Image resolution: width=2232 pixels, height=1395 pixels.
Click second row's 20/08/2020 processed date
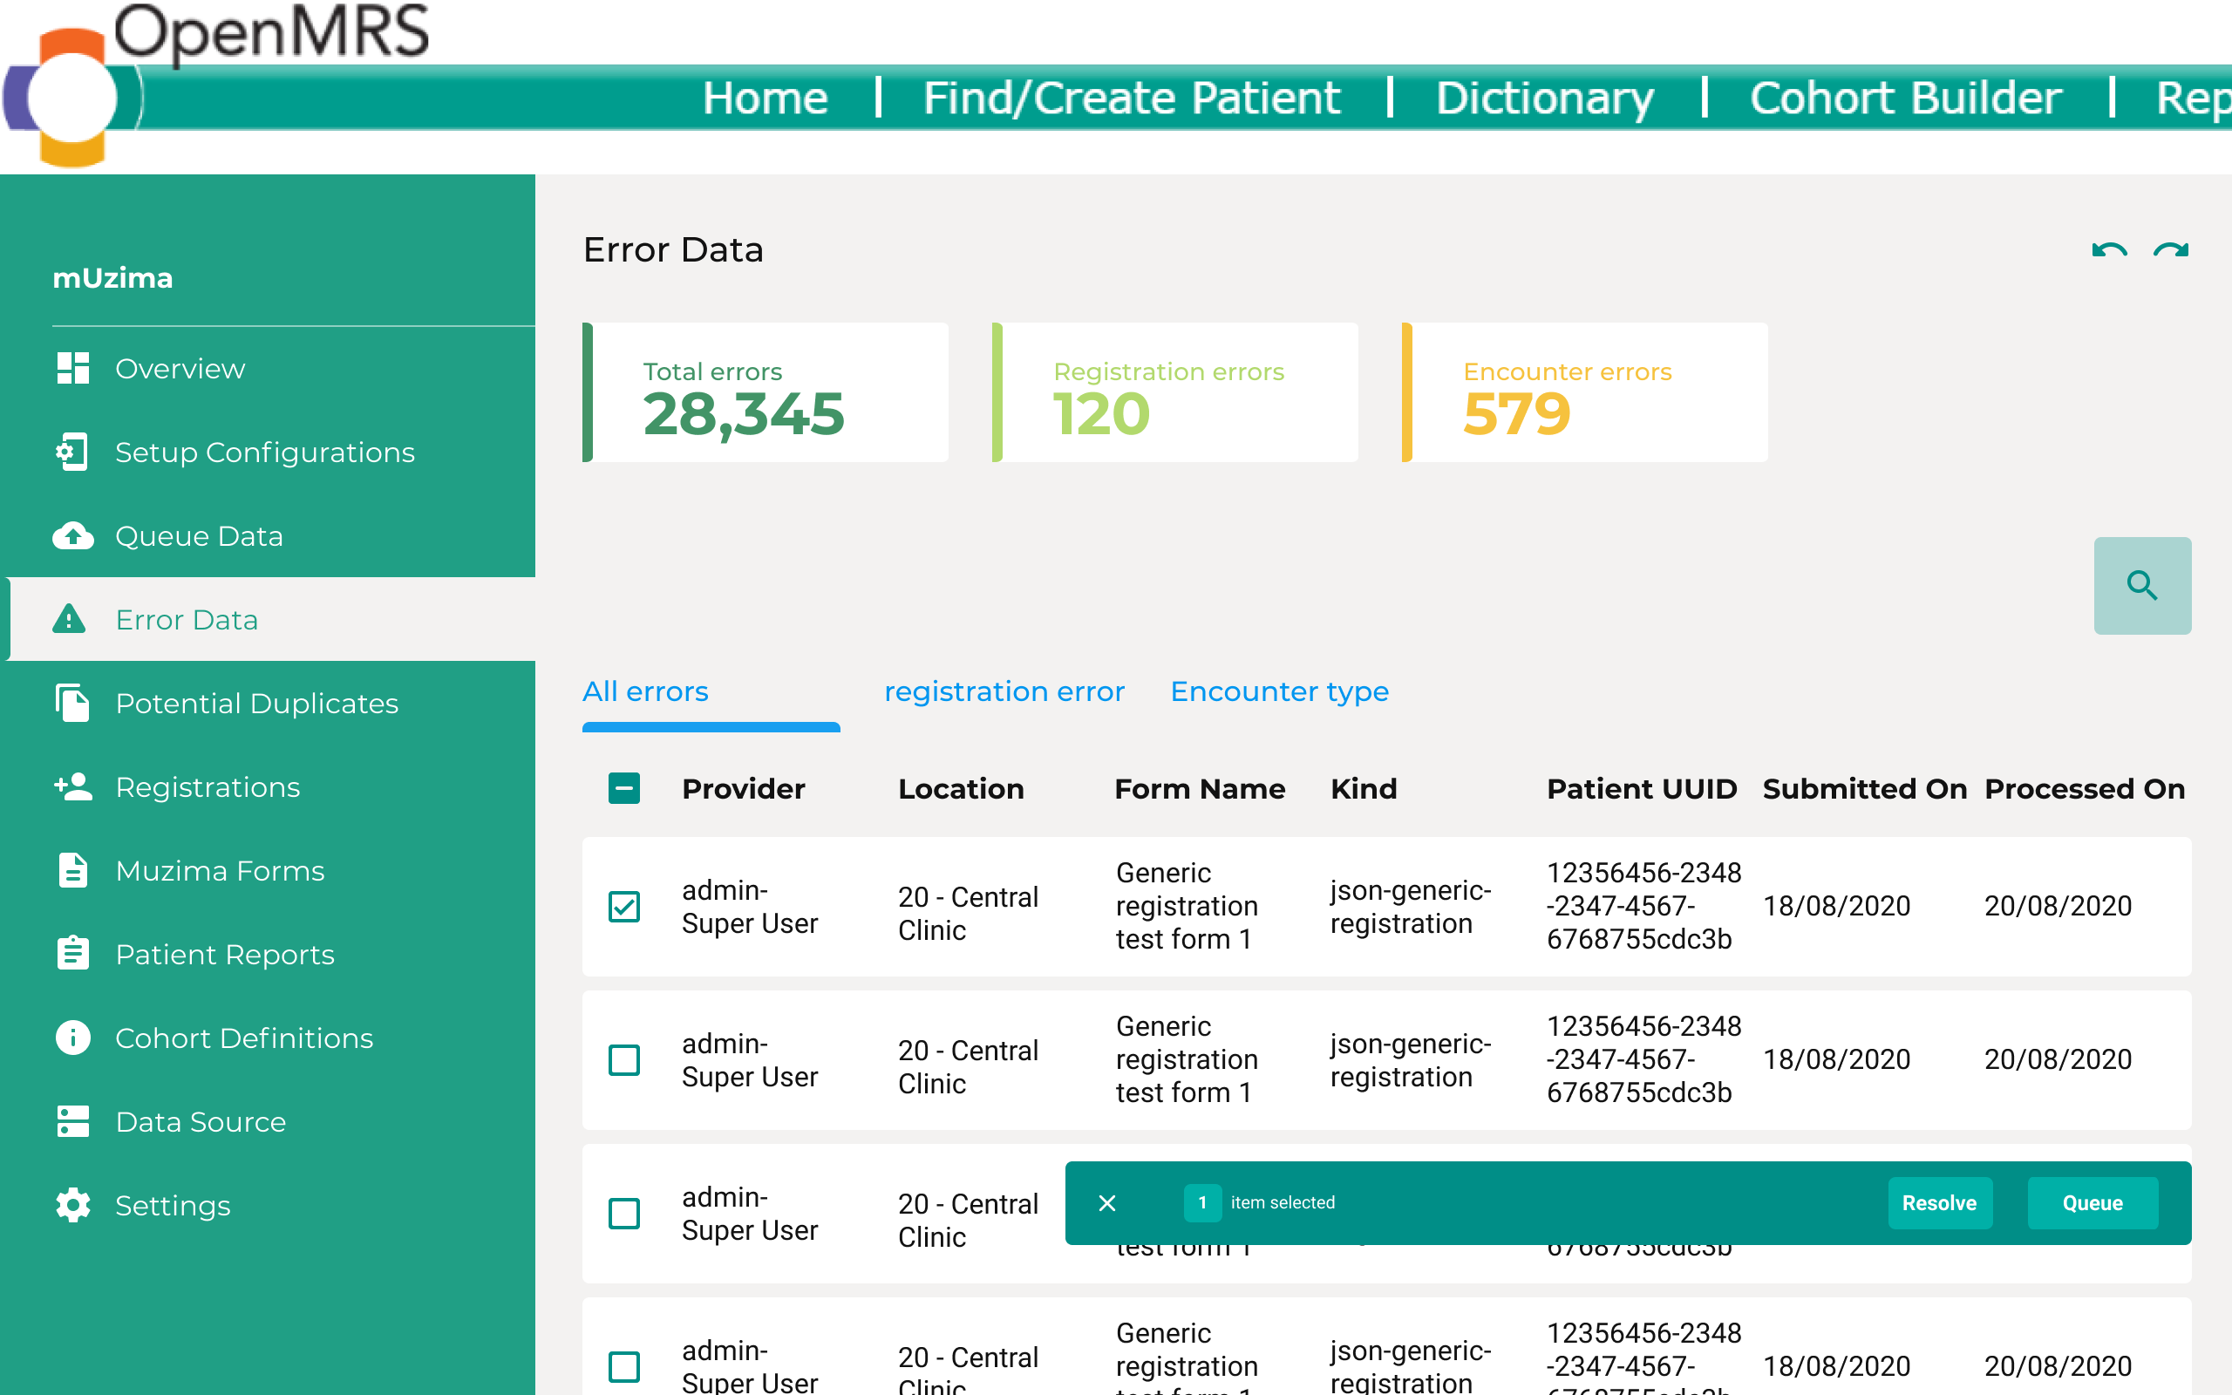click(x=2058, y=1059)
